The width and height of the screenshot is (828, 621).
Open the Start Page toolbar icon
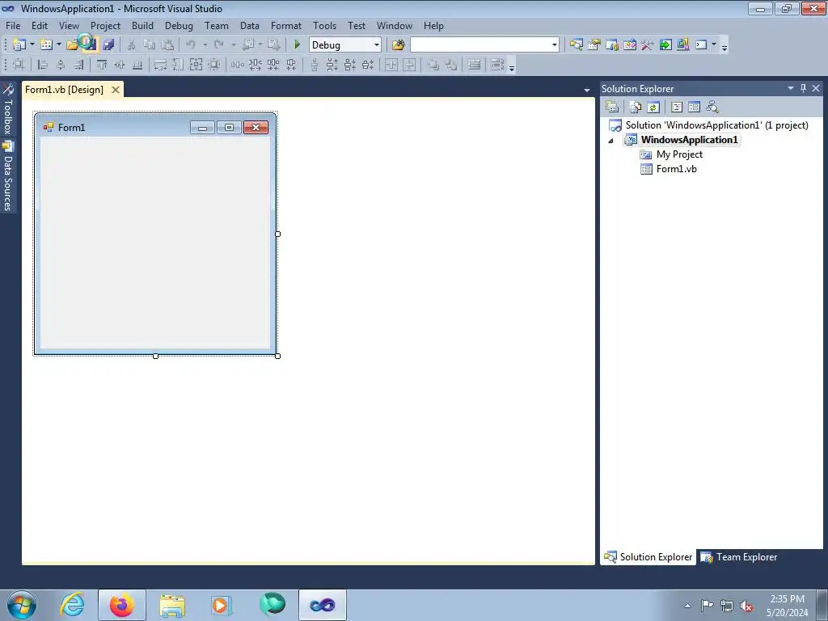coord(665,45)
